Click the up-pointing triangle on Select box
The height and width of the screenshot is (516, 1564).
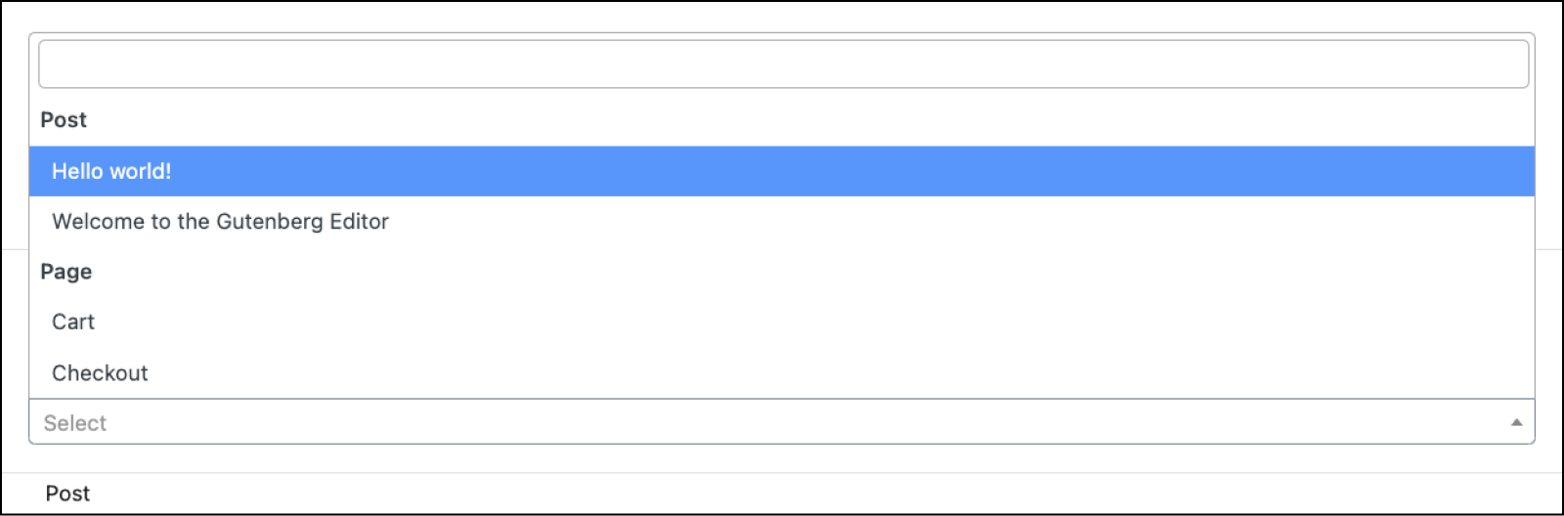pyautogui.click(x=1516, y=423)
